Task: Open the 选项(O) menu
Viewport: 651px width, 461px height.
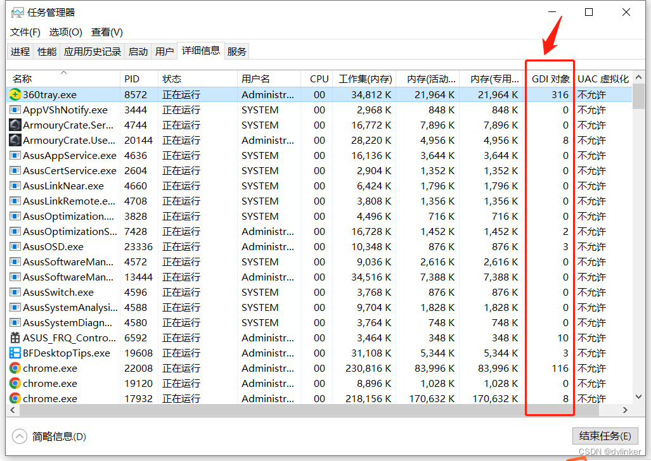Action: pyautogui.click(x=65, y=32)
